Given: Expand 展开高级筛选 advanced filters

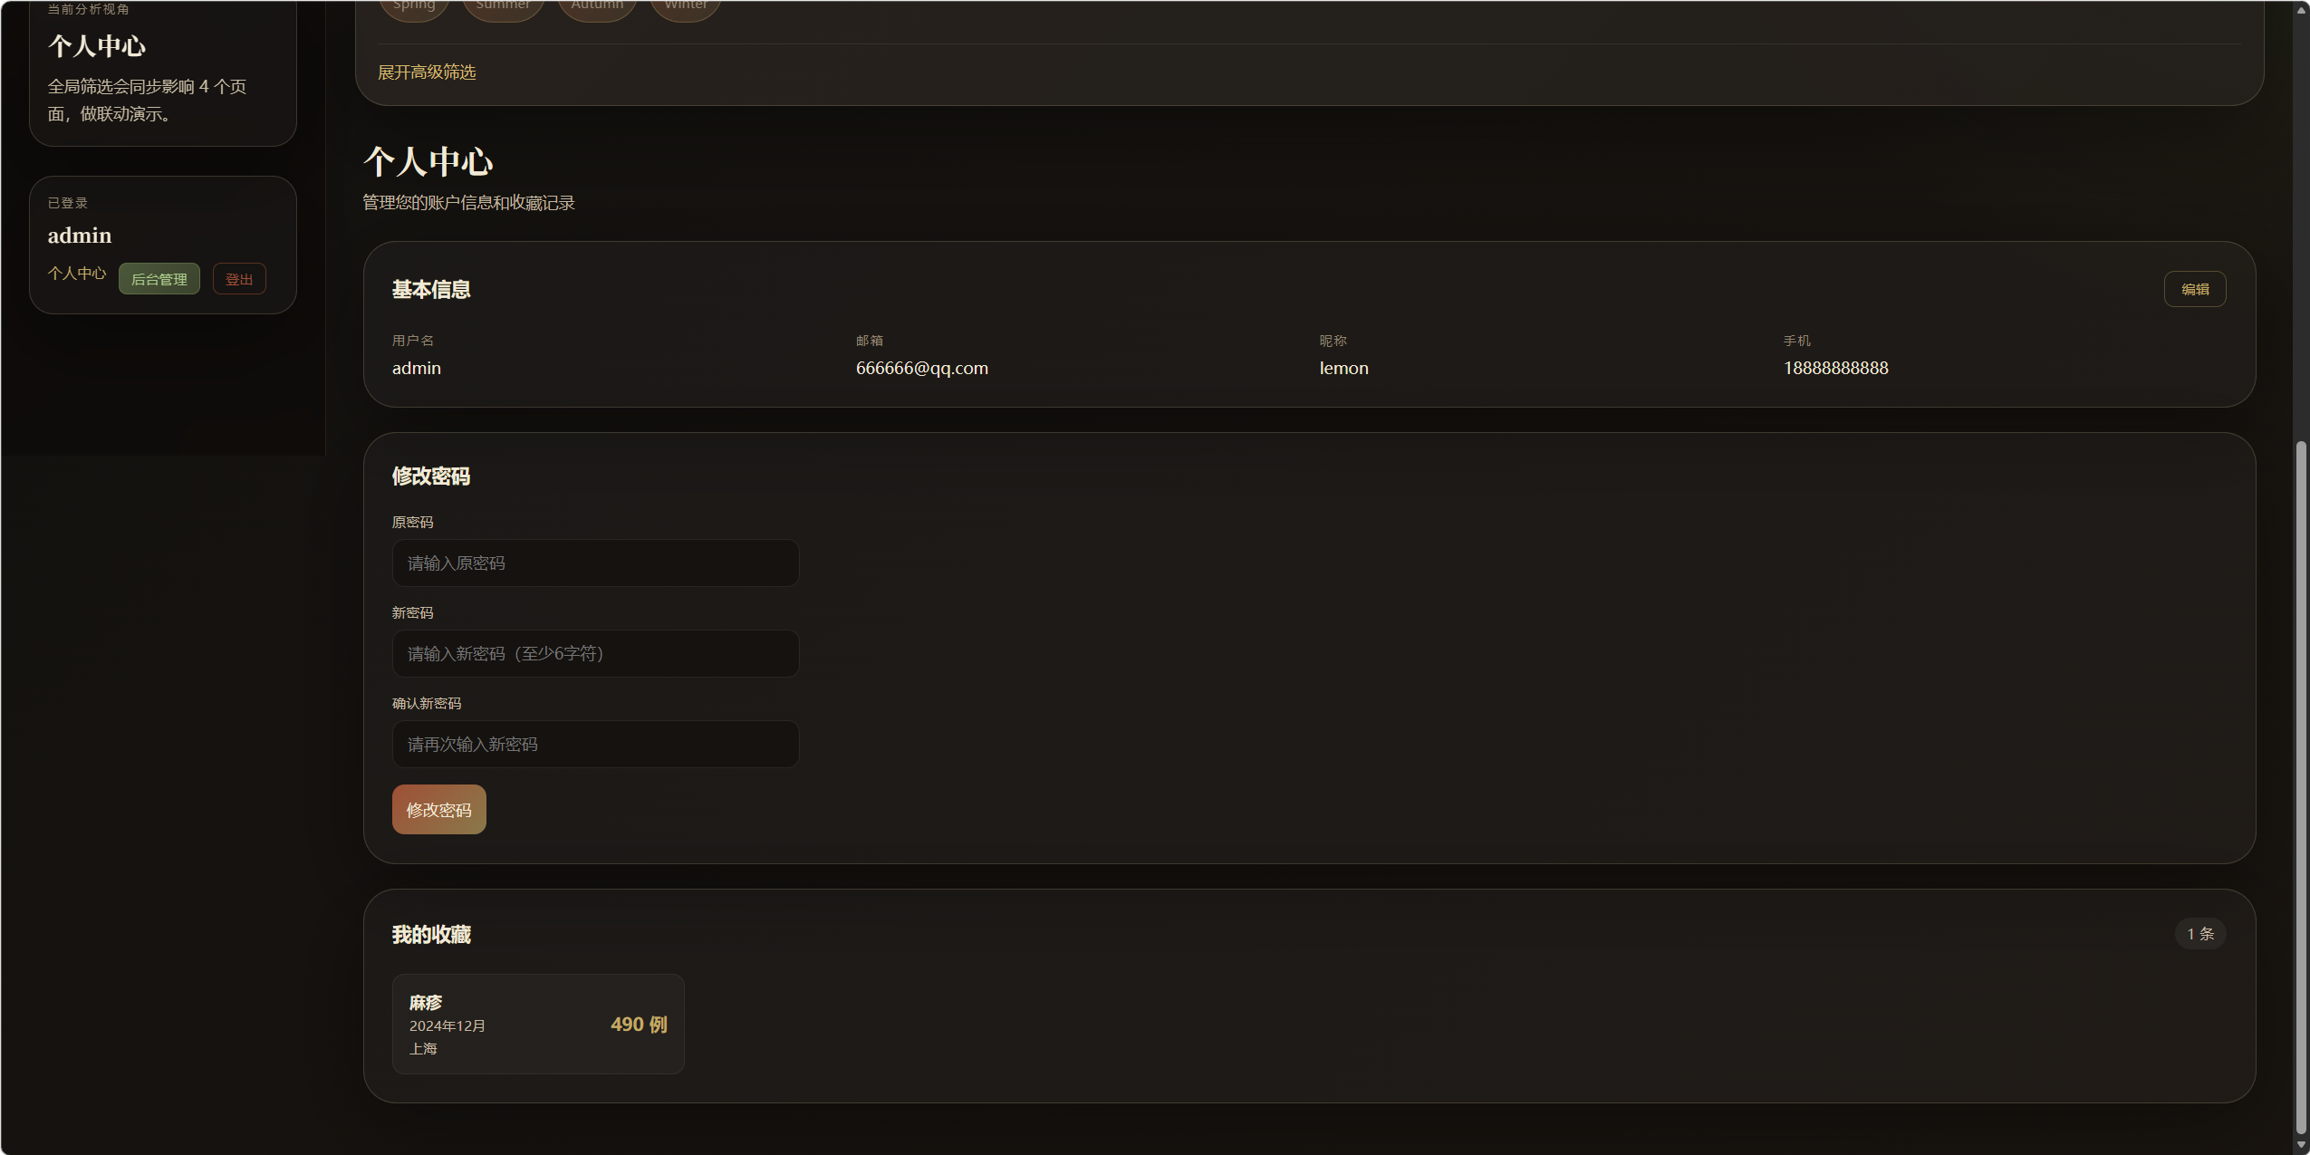Looking at the screenshot, I should pyautogui.click(x=427, y=72).
